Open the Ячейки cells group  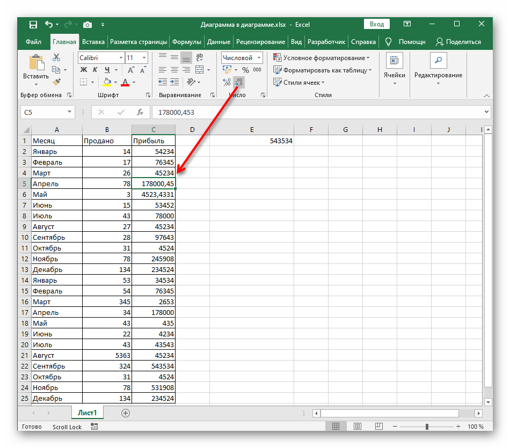(394, 69)
